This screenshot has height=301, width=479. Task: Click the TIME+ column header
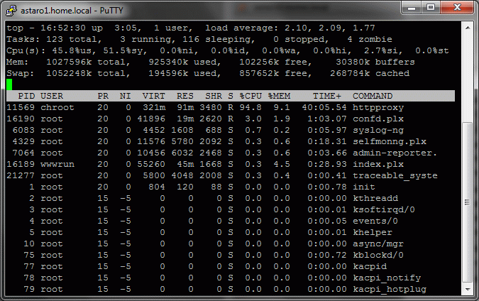[326, 96]
